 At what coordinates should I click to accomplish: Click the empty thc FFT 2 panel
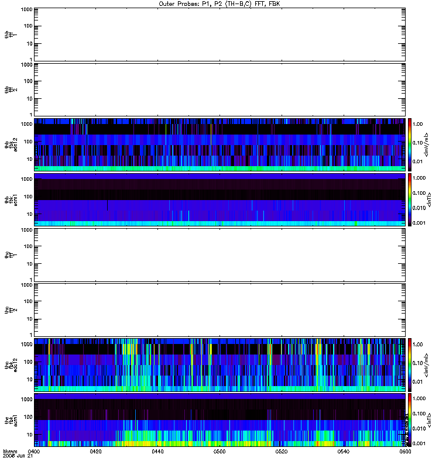pos(219,309)
